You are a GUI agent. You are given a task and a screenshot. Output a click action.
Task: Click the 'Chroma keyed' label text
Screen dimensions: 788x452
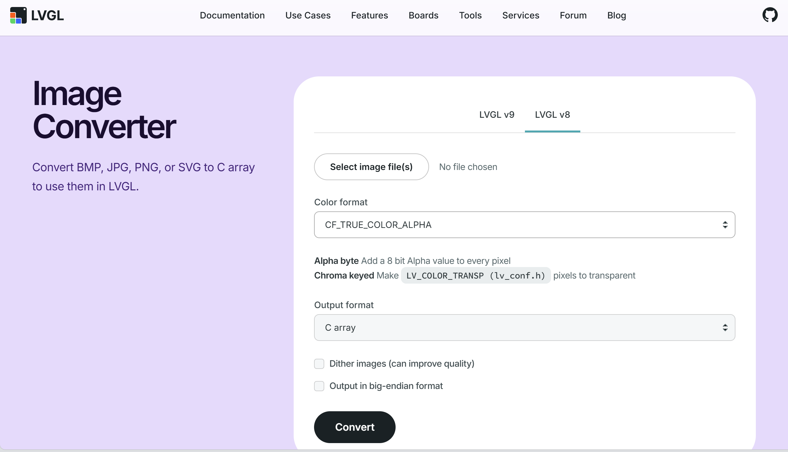344,275
